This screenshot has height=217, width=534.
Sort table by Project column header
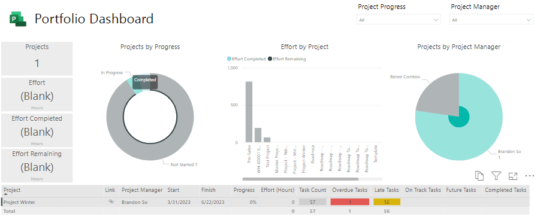tap(12, 190)
